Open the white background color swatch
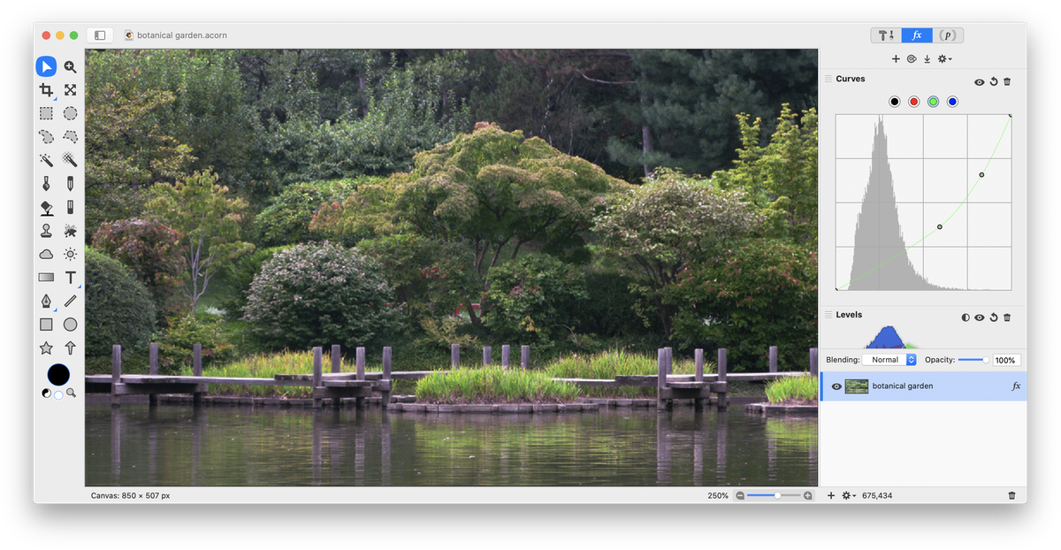The height and width of the screenshot is (550, 1061). pos(58,395)
